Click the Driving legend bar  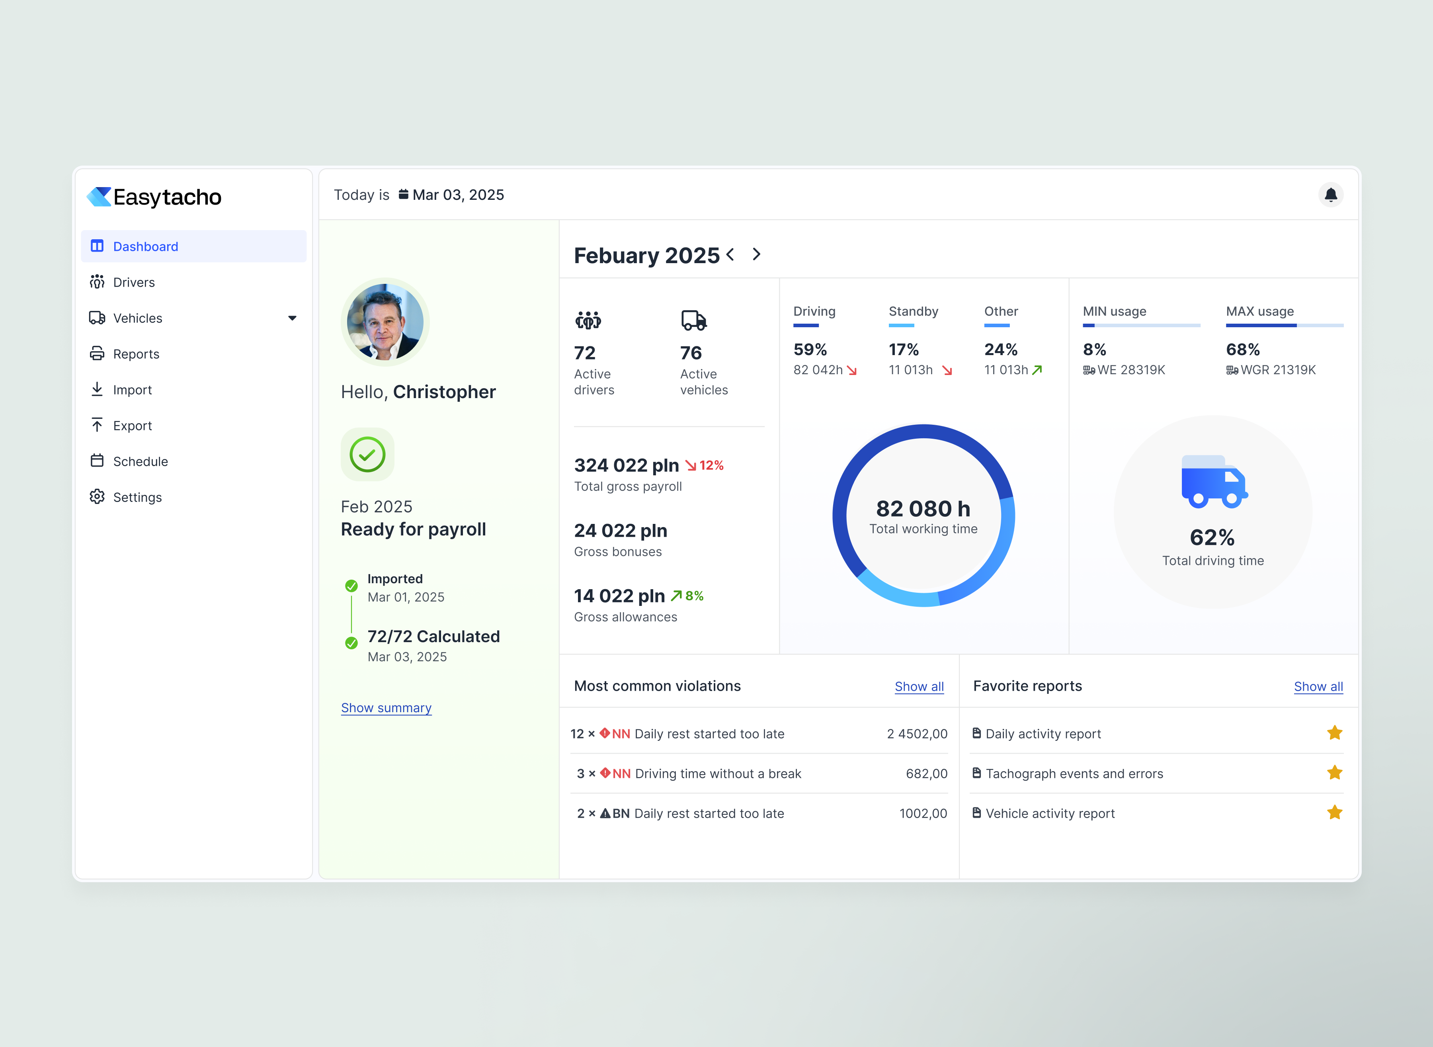(x=806, y=325)
